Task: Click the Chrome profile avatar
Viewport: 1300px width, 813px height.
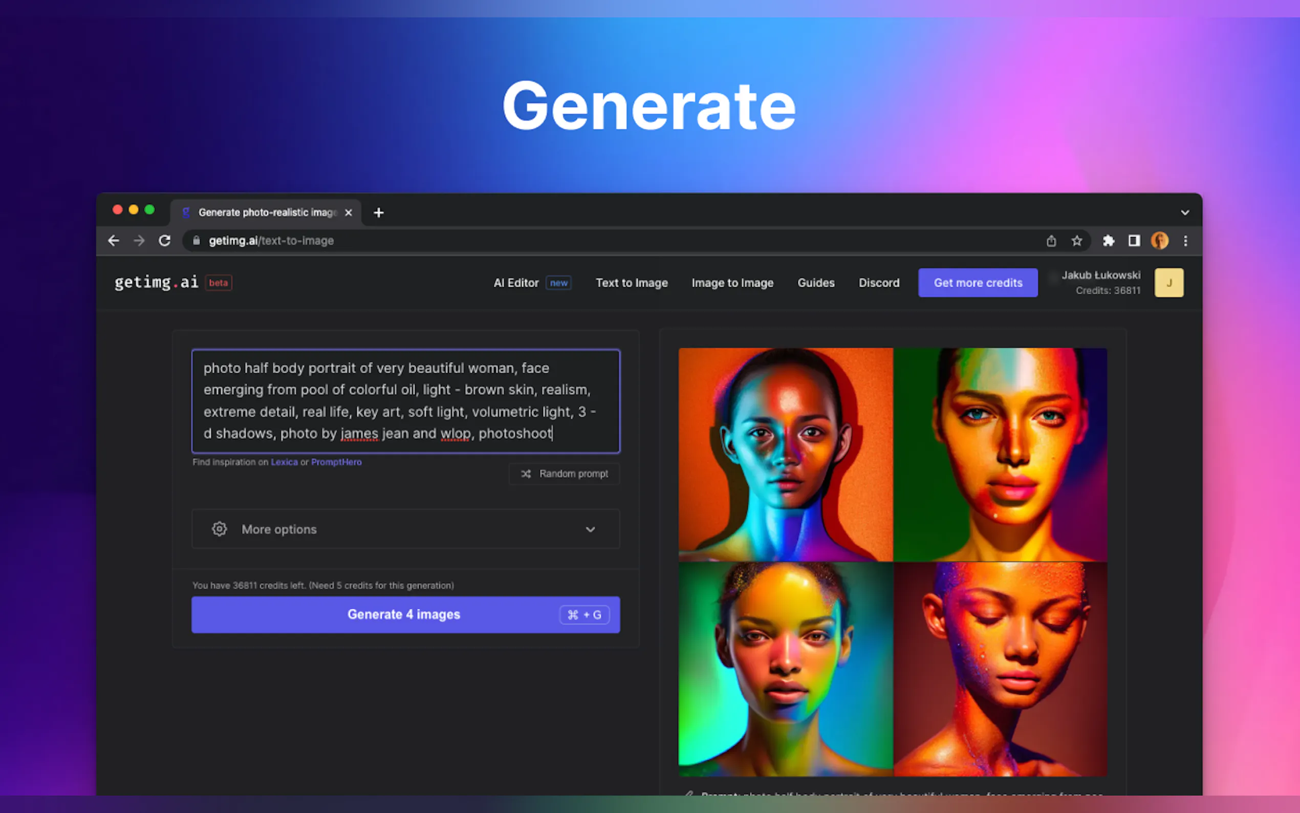Action: coord(1160,241)
